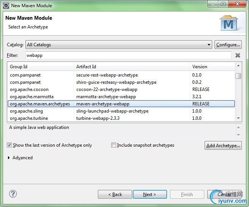Select secure-rest-webapp-archetype row

pyautogui.click(x=121, y=75)
